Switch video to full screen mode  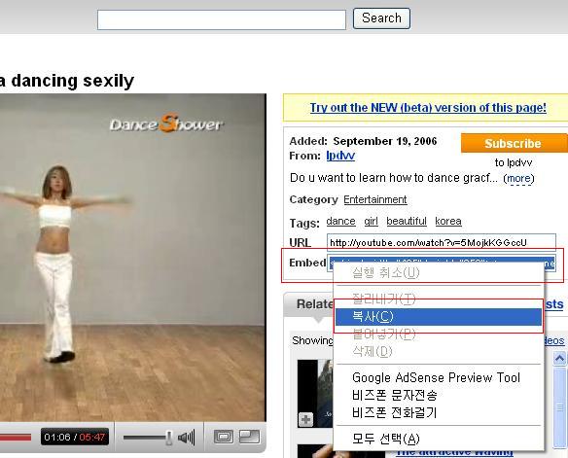(x=250, y=437)
